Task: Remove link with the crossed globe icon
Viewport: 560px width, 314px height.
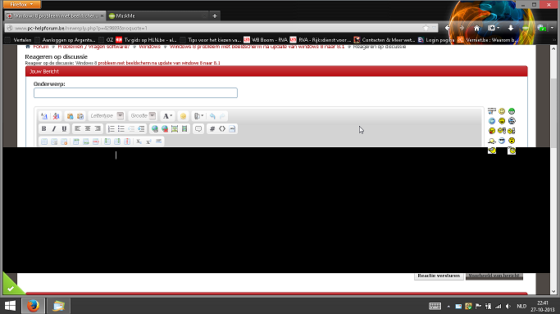Action: click(x=165, y=129)
